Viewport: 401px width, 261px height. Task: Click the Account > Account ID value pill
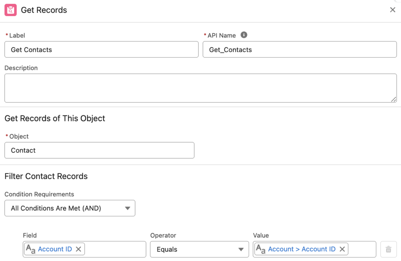click(302, 249)
